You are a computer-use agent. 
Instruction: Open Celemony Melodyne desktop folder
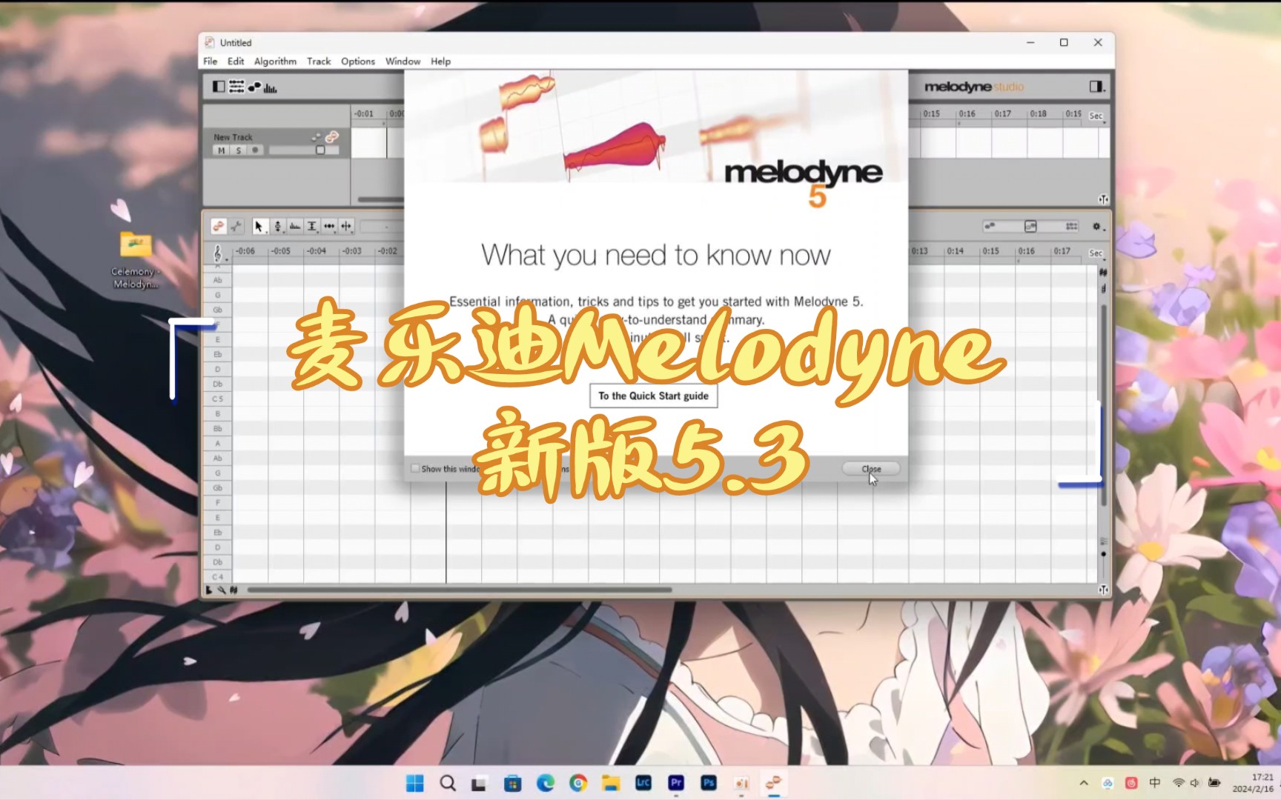(x=135, y=259)
